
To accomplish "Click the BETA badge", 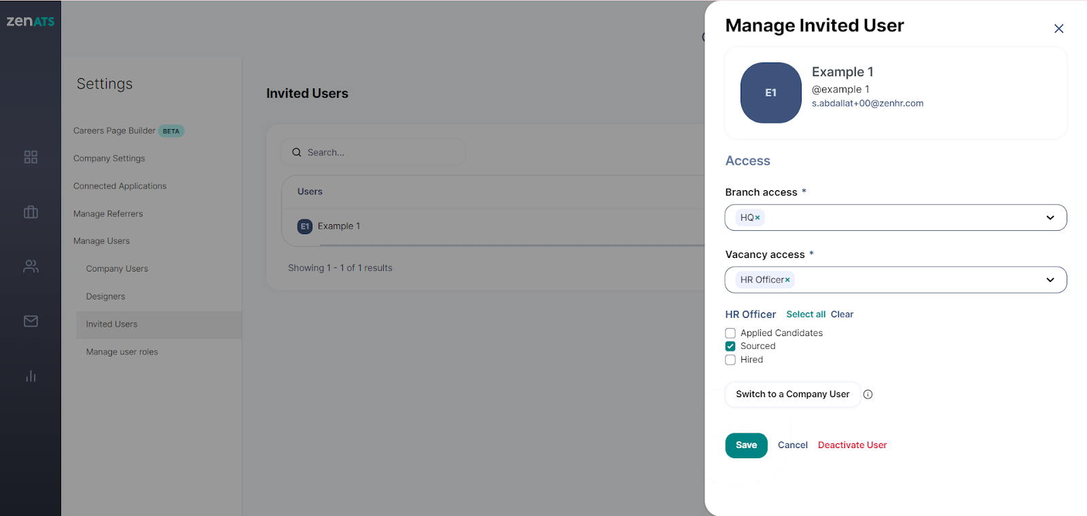I will click(x=171, y=131).
